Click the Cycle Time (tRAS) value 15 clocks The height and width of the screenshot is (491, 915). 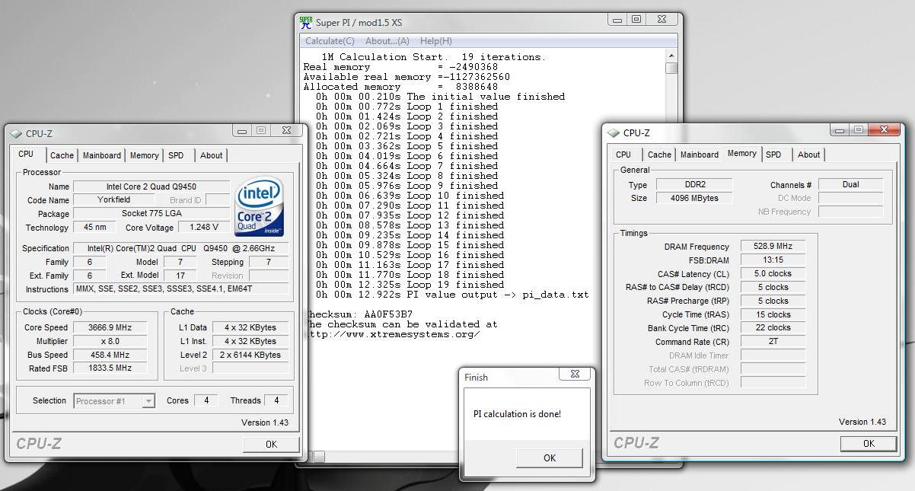tap(772, 314)
